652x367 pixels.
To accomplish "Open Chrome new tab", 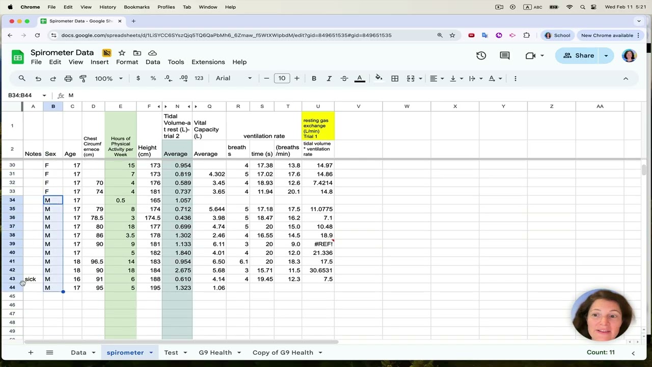I will pos(133,21).
